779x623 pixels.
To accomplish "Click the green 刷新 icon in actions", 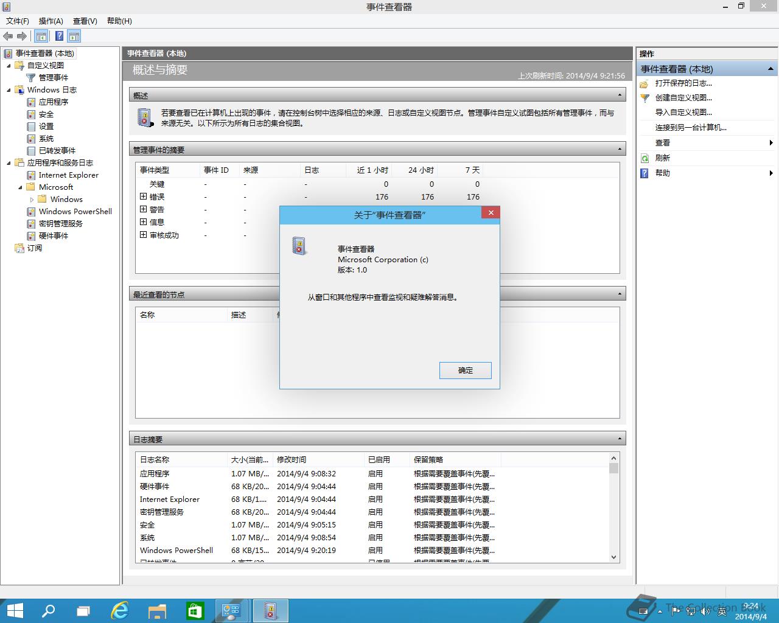I will point(645,158).
